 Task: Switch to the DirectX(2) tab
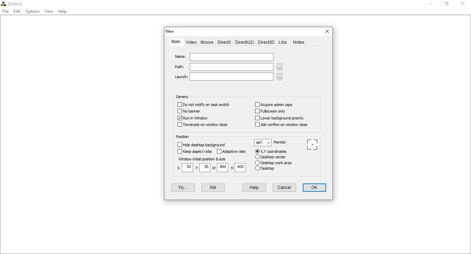pos(244,42)
